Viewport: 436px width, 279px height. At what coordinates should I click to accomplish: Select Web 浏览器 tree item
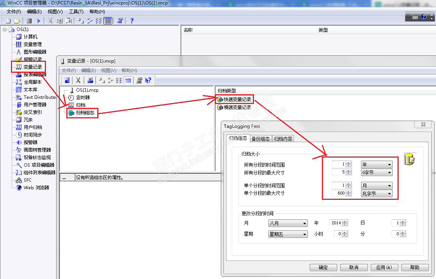(36, 187)
